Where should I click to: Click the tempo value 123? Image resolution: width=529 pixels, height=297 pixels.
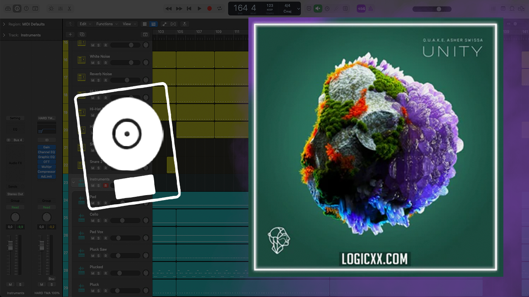(x=270, y=6)
